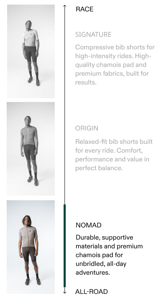Select the SIGNATURE model photo
Image resolution: width=163 pixels, height=301 pixels.
point(31,51)
